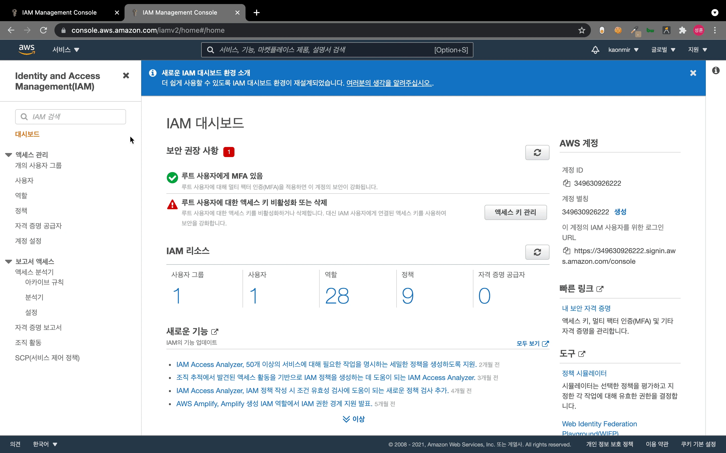
Task: Copy the account ID 349630926222
Action: coord(566,183)
